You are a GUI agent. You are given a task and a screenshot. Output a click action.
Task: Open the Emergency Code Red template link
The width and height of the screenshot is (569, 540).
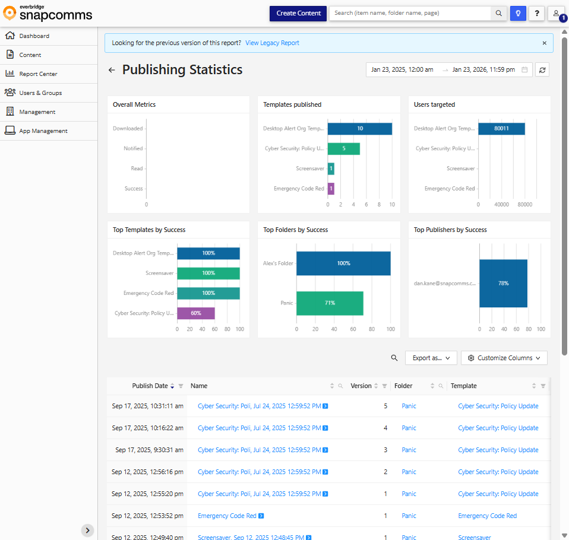point(487,516)
